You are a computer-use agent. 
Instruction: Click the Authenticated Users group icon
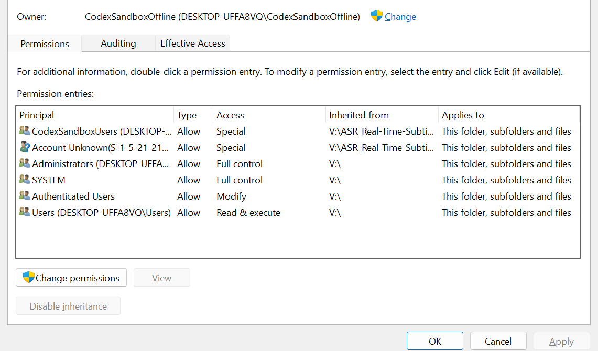click(x=25, y=196)
